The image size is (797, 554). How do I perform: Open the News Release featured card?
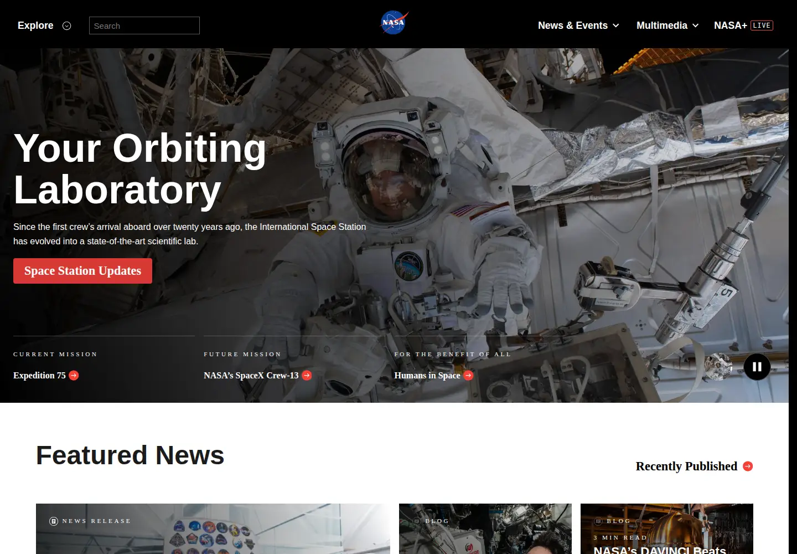click(213, 529)
